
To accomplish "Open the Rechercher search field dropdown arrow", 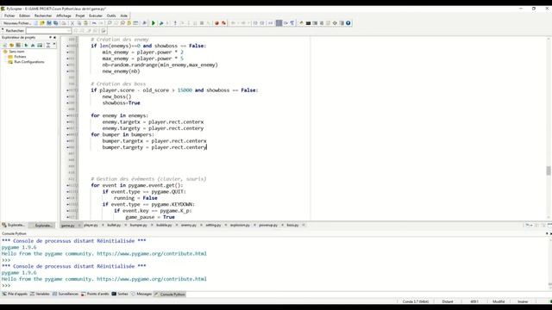I will click(69, 31).
